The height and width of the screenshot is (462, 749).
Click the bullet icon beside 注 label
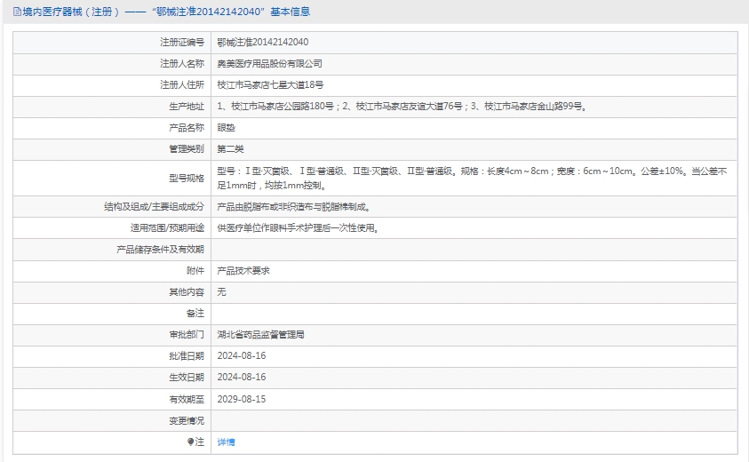(190, 442)
